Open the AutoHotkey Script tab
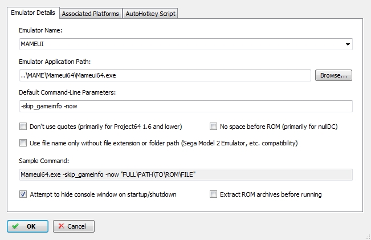The height and width of the screenshot is (240, 371). [150, 14]
